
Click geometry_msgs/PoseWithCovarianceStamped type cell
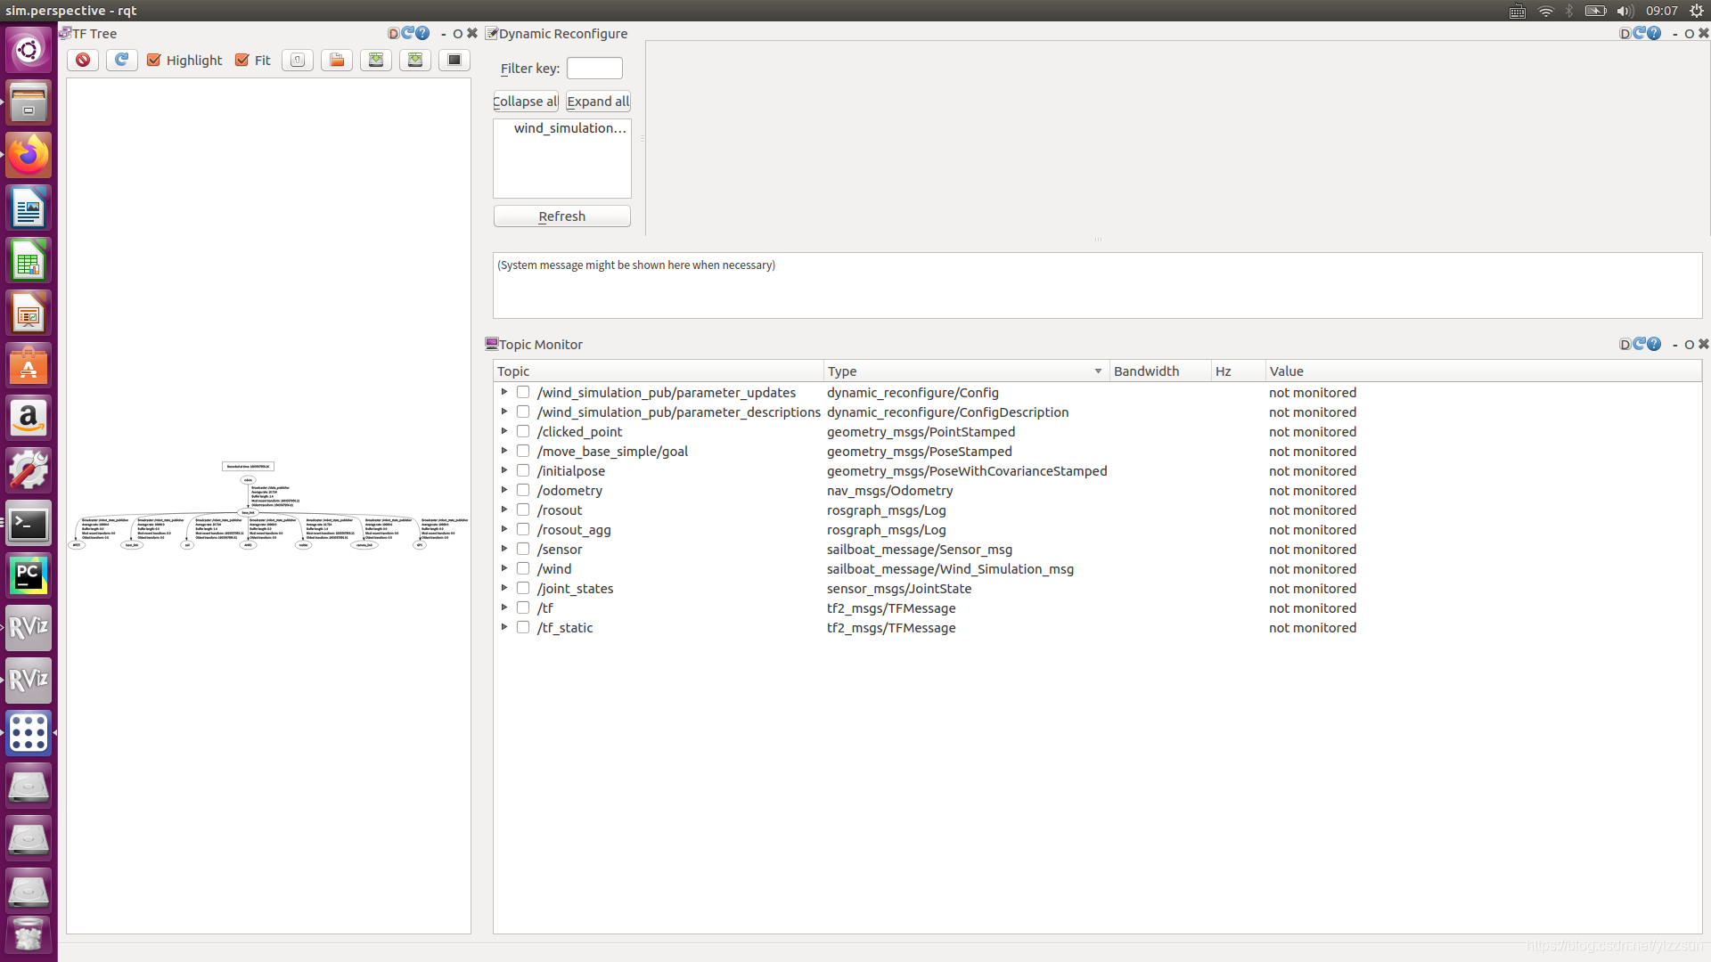coord(967,470)
